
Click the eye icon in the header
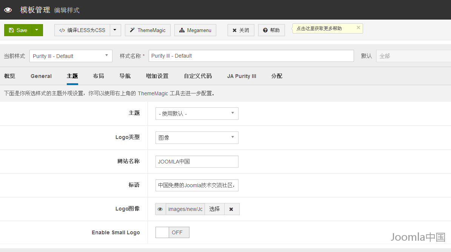pyautogui.click(x=8, y=10)
